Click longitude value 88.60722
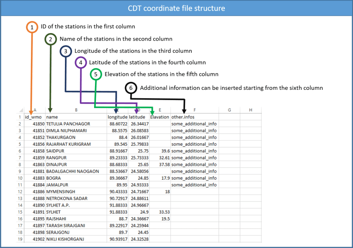353x248 pixels. 118,124
